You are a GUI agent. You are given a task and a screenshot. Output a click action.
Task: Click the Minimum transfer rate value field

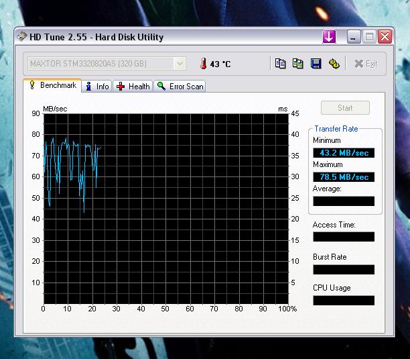[x=343, y=153]
